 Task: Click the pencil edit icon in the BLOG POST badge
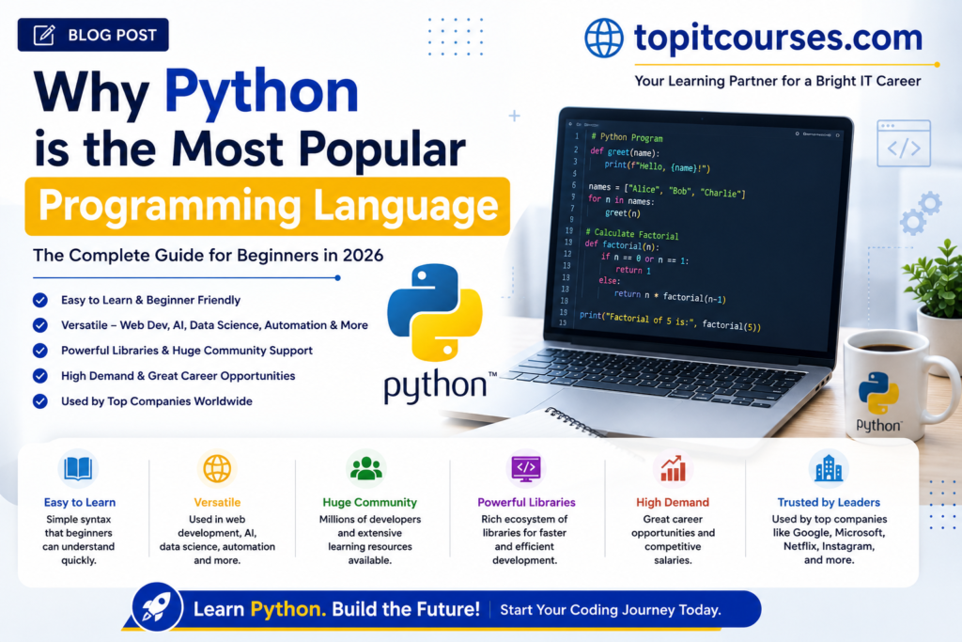point(44,35)
